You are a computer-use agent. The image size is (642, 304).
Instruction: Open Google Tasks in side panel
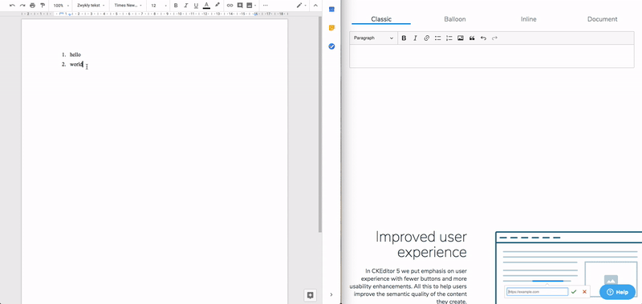331,46
